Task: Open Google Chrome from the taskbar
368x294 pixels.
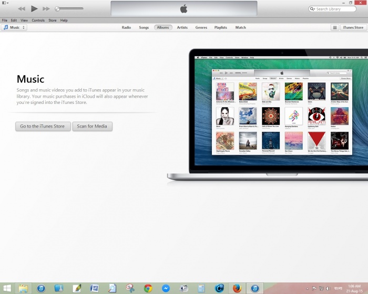Action: (148, 288)
